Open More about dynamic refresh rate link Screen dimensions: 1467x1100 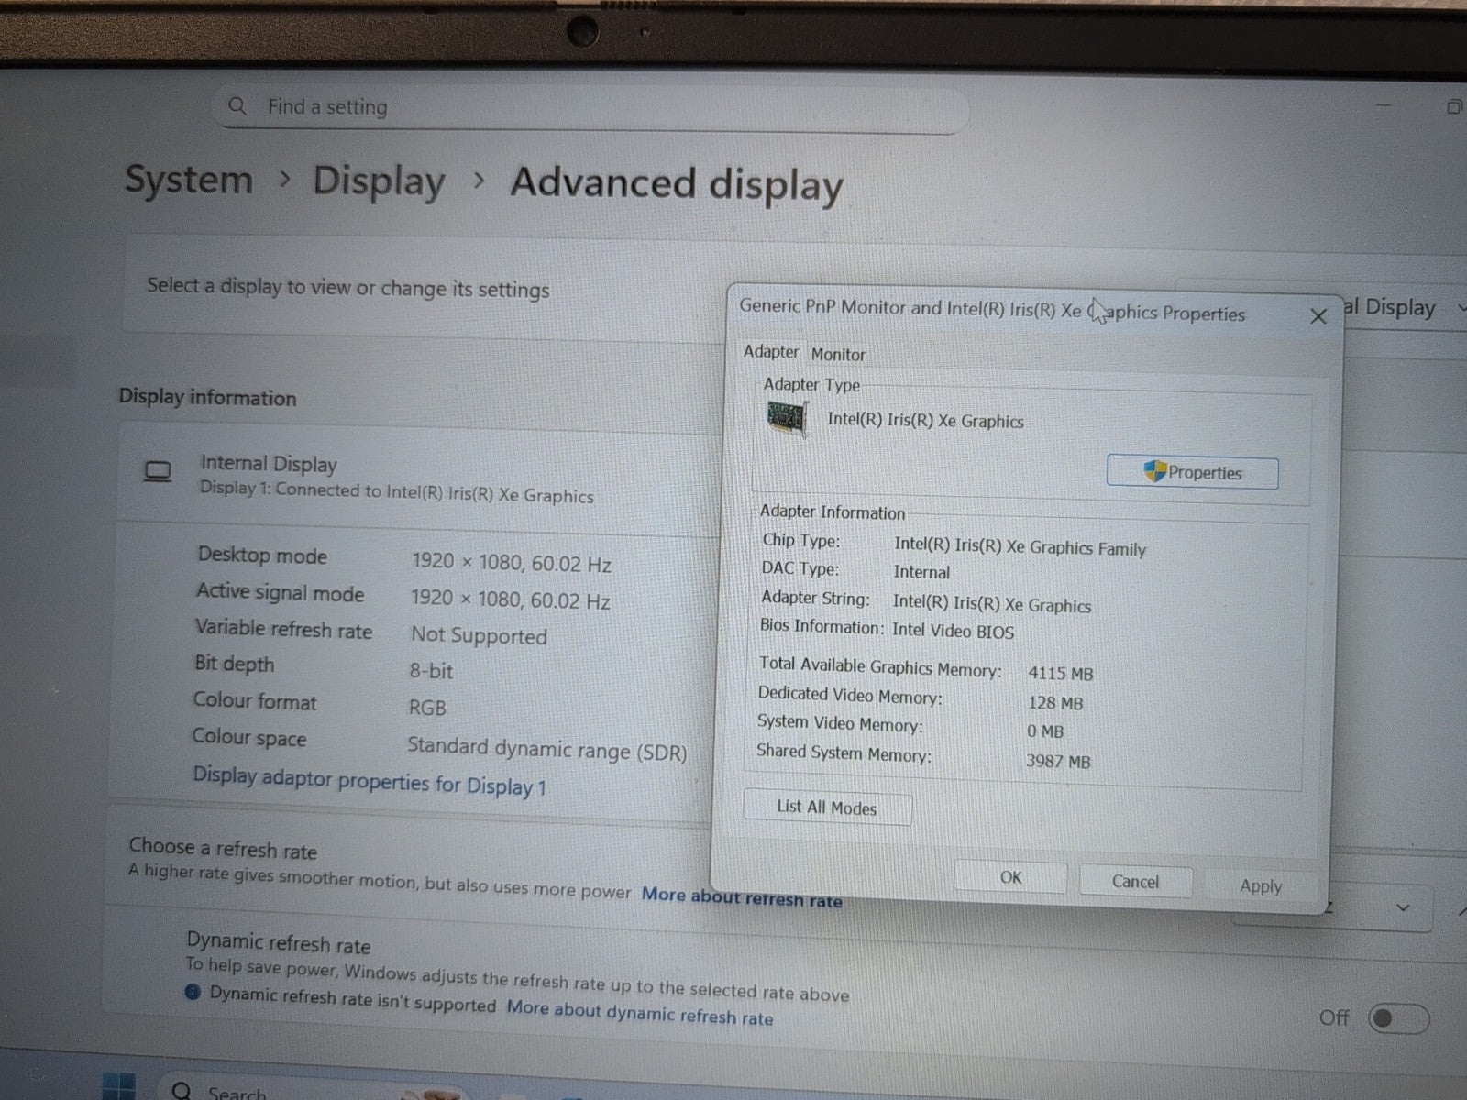(x=640, y=1012)
